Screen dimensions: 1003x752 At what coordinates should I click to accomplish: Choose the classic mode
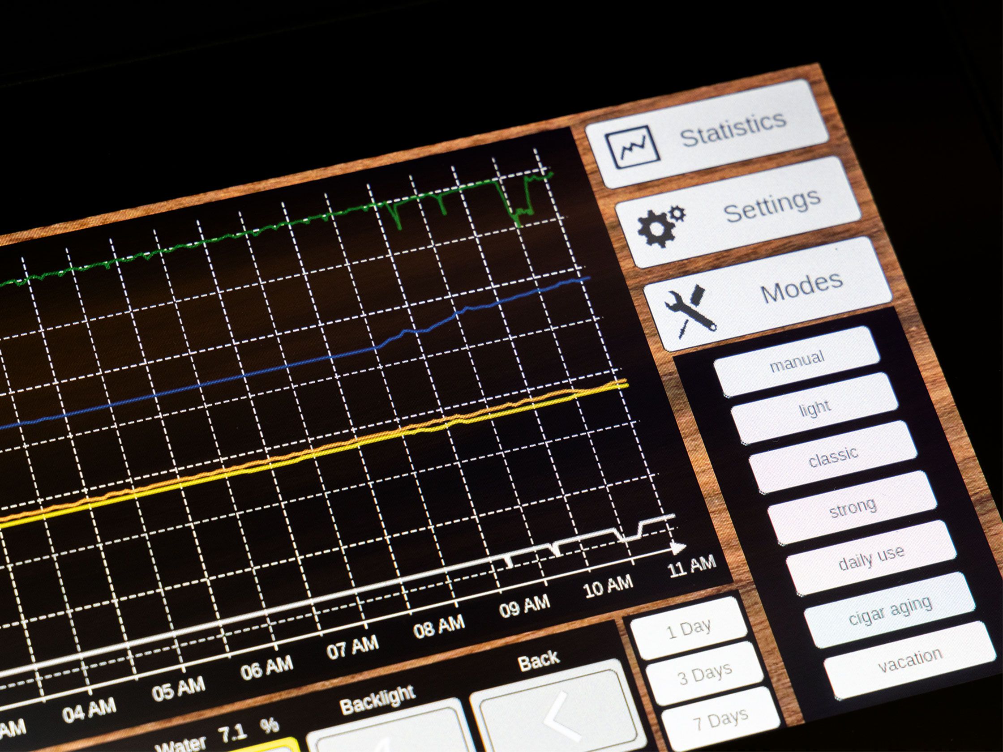[x=833, y=457]
